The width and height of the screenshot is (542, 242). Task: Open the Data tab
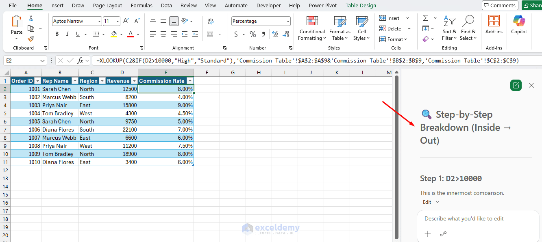pyautogui.click(x=166, y=5)
